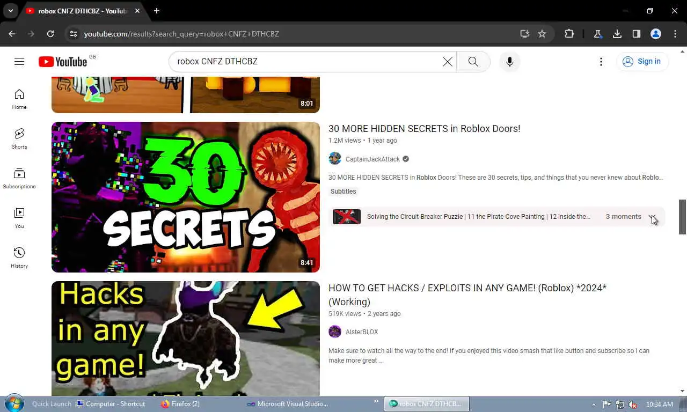Open Circuit Breaker Puzzle moment thumbnail
The image size is (687, 412).
(347, 217)
